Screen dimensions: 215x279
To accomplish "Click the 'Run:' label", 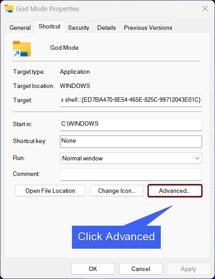I will [19, 158].
